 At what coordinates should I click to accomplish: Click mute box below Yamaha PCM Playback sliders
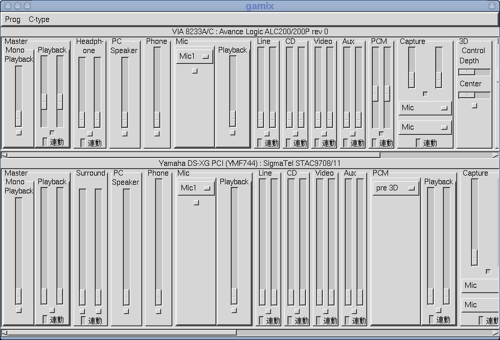pyautogui.click(x=439, y=310)
